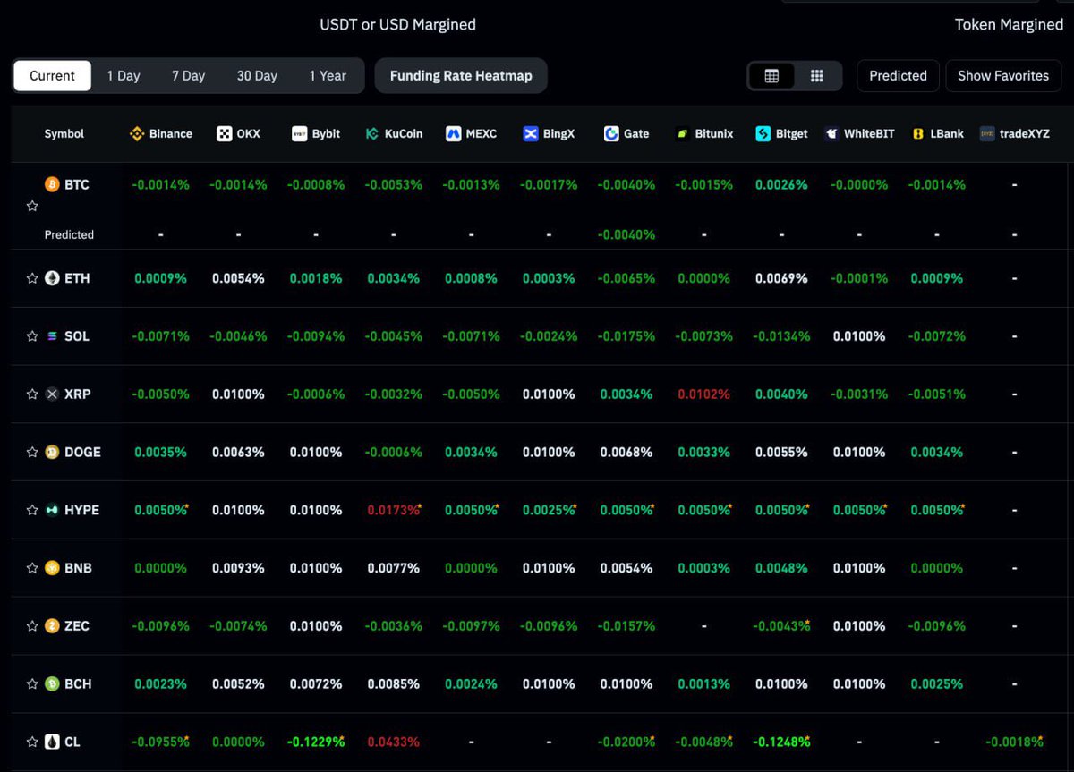Select the 1 Day tab
This screenshot has height=772, width=1074.
click(124, 76)
